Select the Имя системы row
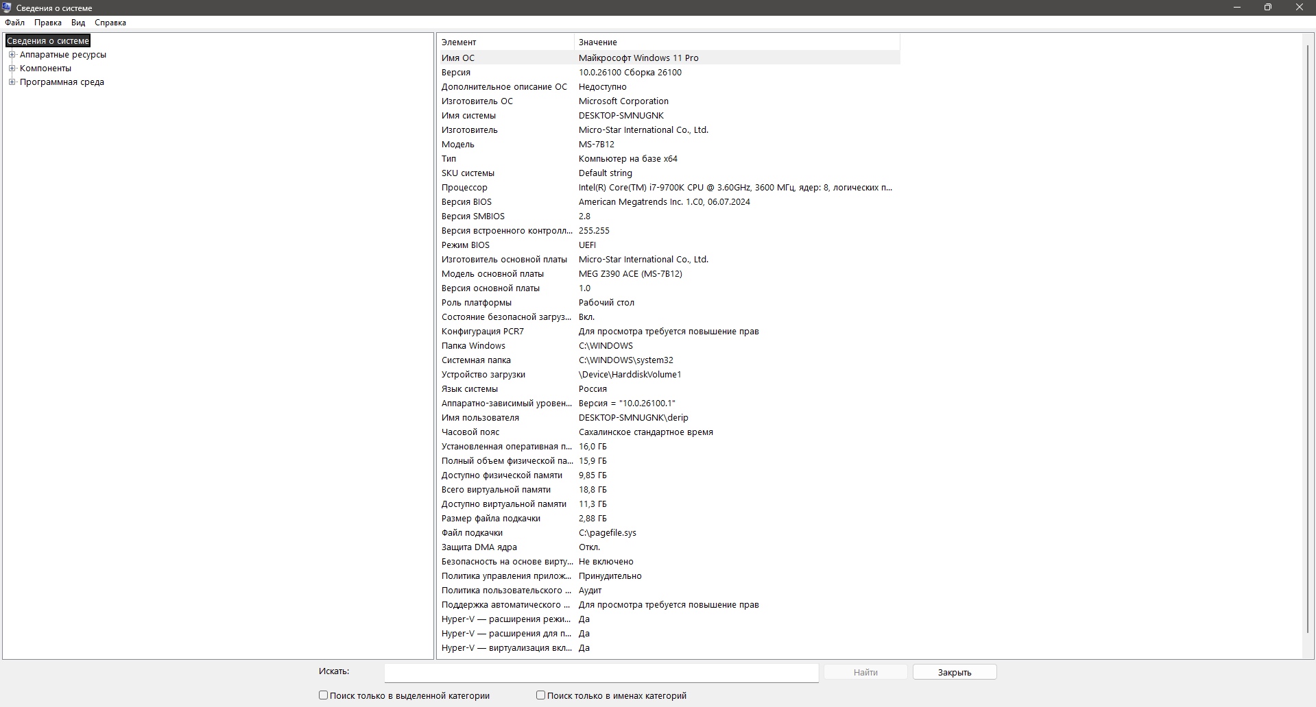1316x707 pixels. (x=669, y=116)
